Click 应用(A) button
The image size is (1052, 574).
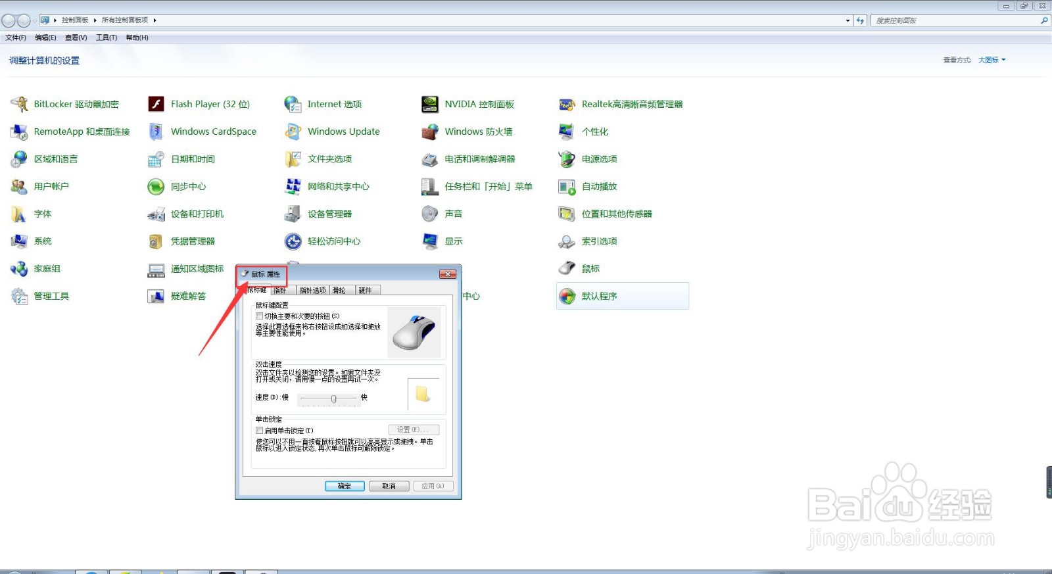coord(433,486)
